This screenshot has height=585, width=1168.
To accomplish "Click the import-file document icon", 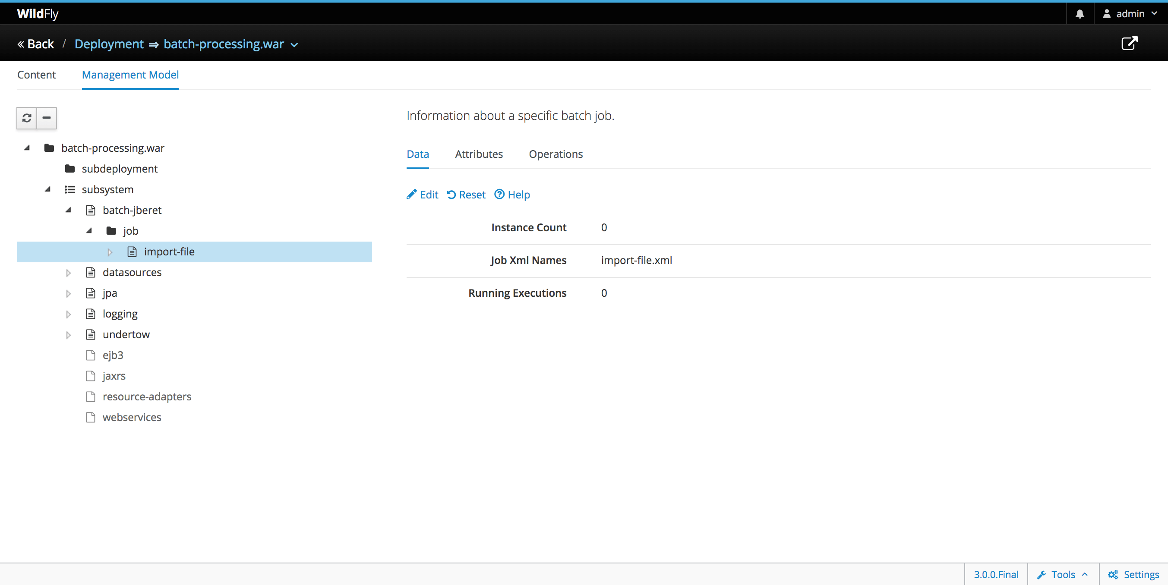I will [132, 252].
